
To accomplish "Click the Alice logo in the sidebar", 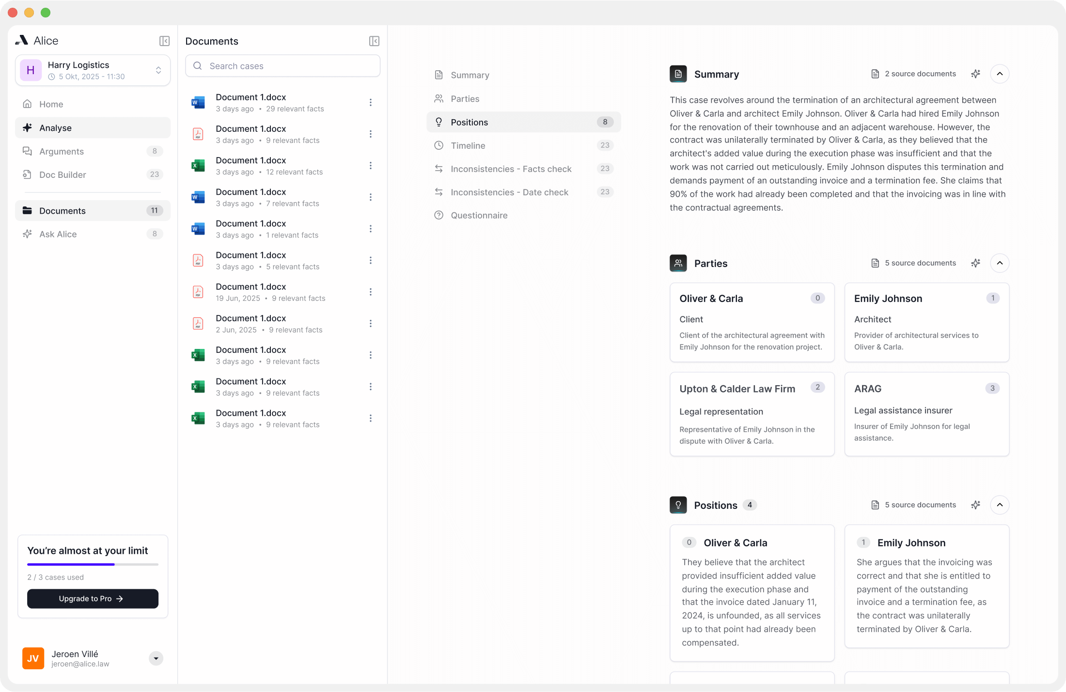I will (x=22, y=41).
